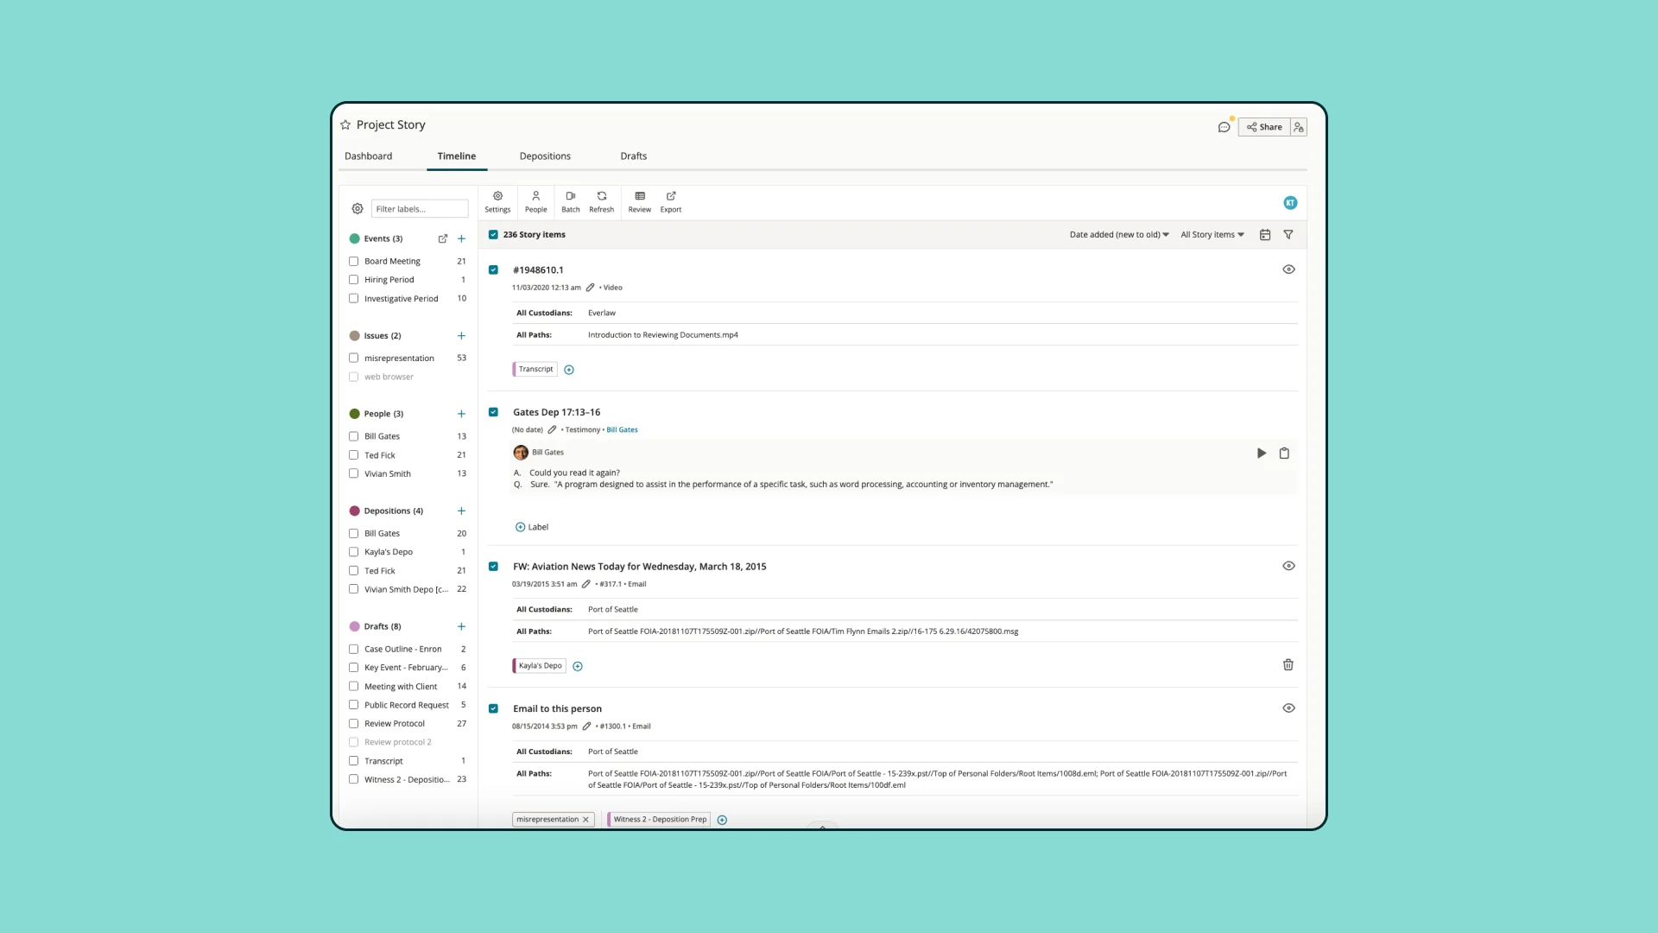Click the funnel filter icon

[1288, 235]
